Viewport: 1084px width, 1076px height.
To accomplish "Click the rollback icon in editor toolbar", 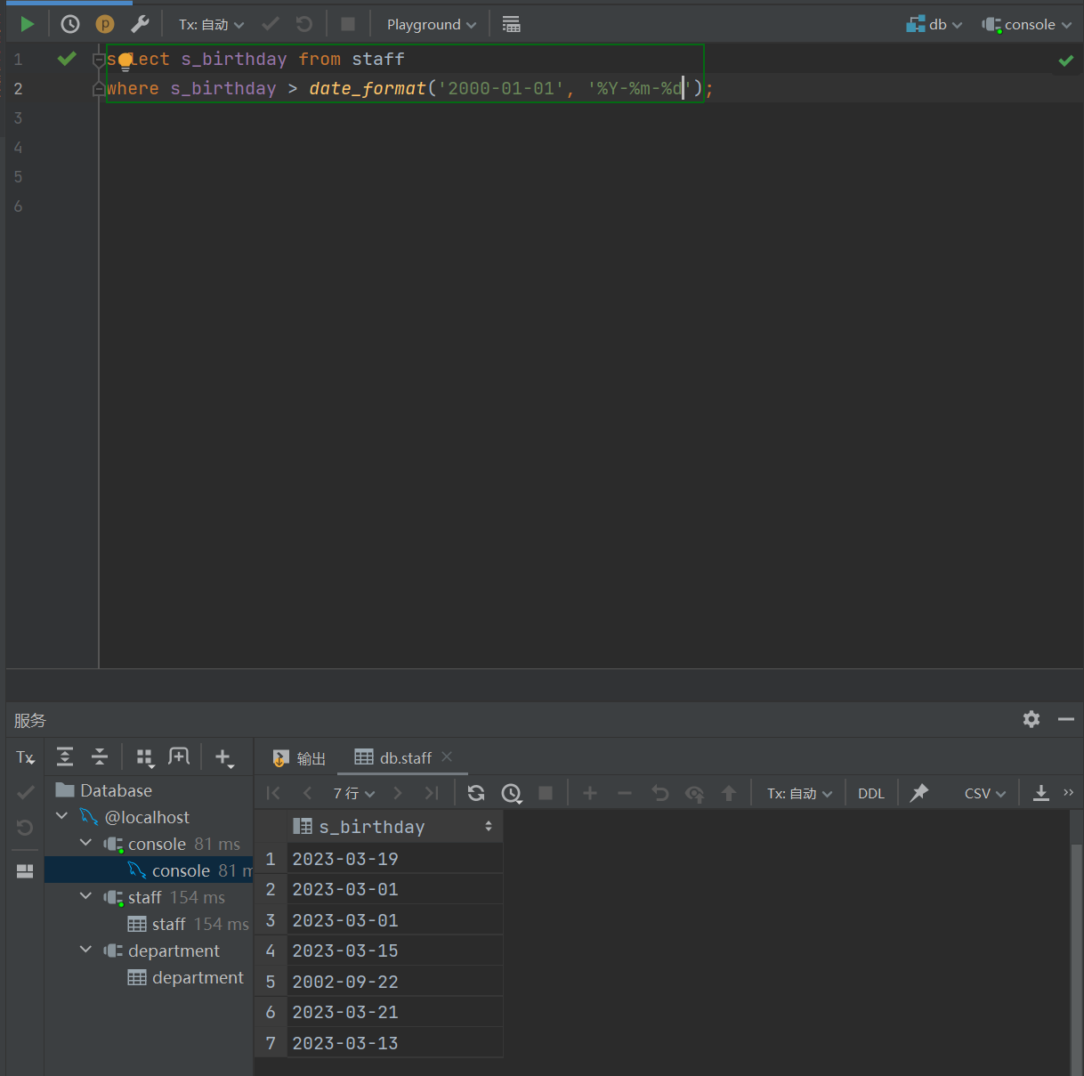I will pyautogui.click(x=304, y=24).
